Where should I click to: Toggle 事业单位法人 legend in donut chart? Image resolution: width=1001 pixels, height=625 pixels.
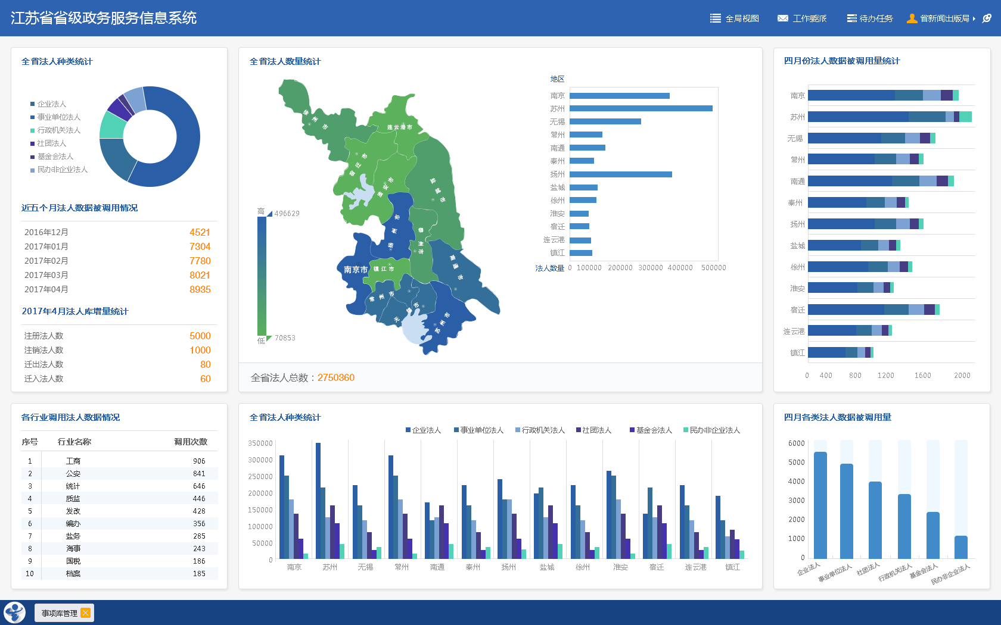pyautogui.click(x=55, y=117)
